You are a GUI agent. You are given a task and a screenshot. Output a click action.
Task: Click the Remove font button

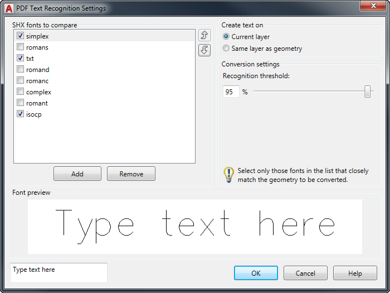[131, 174]
